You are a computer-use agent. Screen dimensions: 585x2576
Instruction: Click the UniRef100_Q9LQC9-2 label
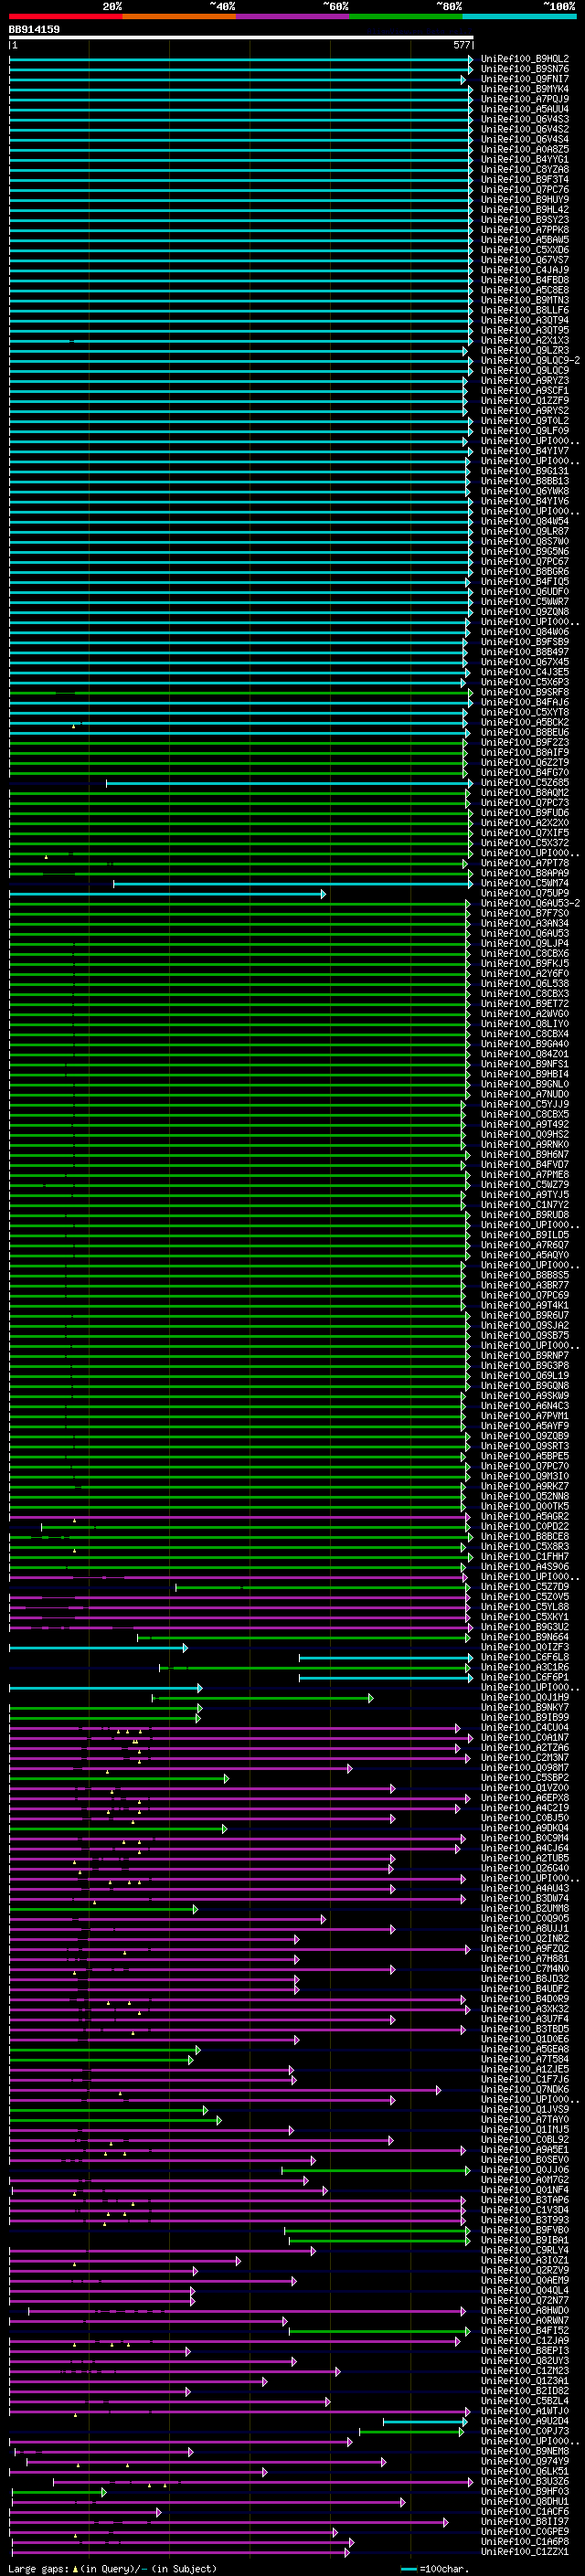pyautogui.click(x=530, y=360)
